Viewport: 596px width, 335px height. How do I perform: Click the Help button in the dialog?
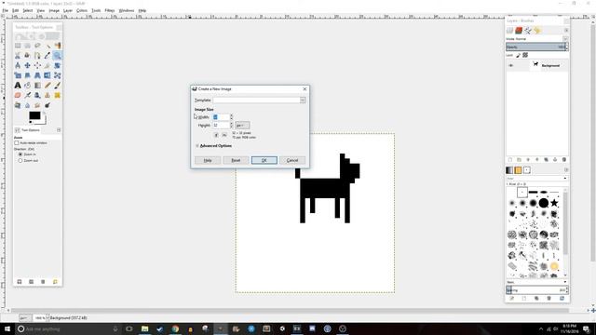coord(208,160)
